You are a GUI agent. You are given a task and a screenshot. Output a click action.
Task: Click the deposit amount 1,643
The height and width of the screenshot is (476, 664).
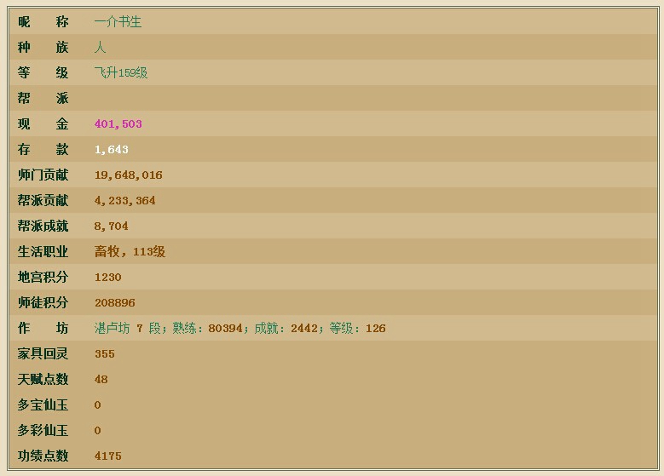coord(111,150)
